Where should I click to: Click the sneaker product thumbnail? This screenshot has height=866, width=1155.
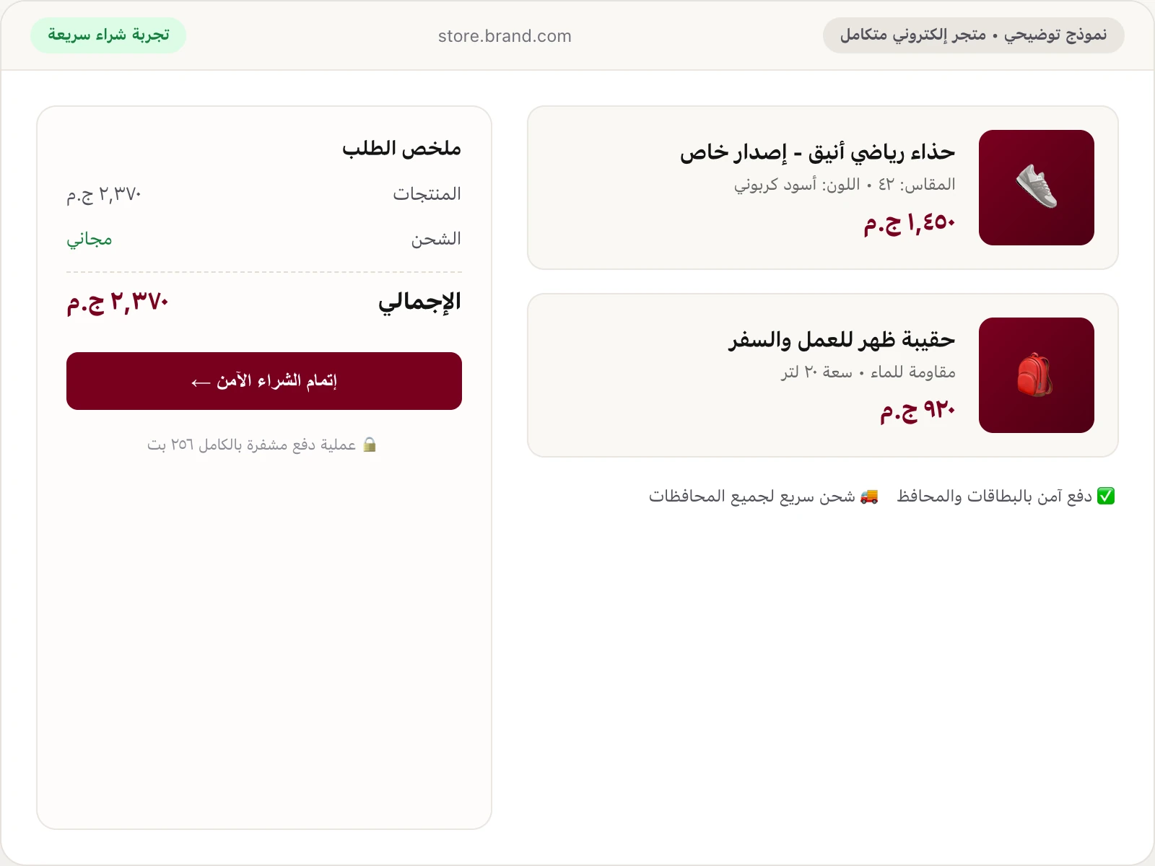[1037, 188]
